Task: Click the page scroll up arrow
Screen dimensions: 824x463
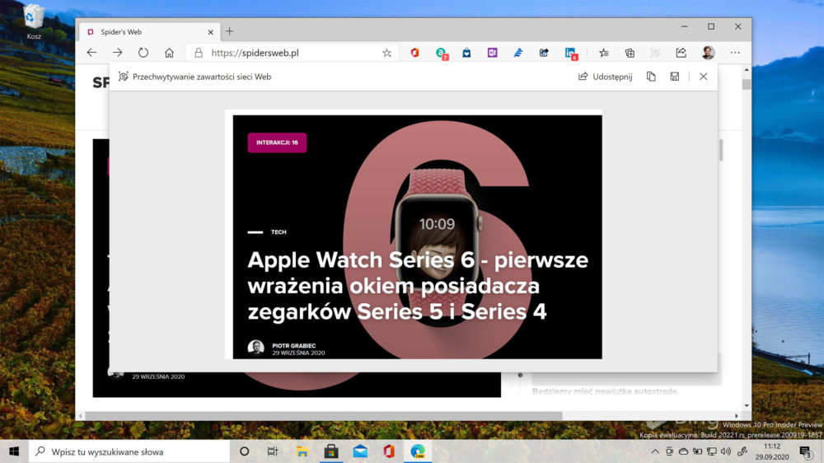Action: 747,69
